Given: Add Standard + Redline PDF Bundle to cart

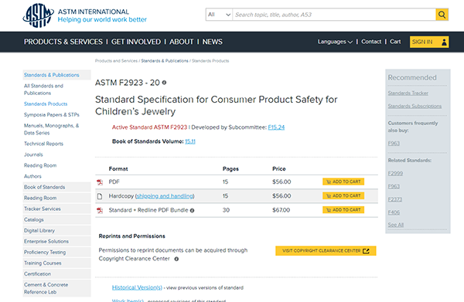Looking at the screenshot, I should (x=343, y=210).
